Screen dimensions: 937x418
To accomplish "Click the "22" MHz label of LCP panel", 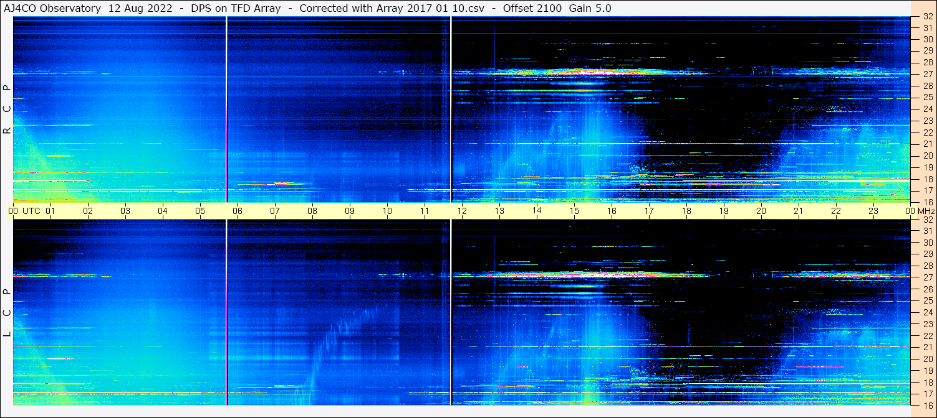I will tap(928, 336).
